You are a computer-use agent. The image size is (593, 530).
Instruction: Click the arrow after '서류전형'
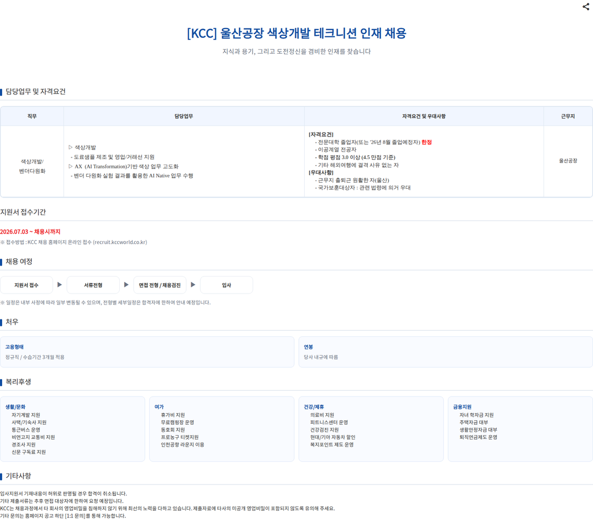click(x=126, y=285)
